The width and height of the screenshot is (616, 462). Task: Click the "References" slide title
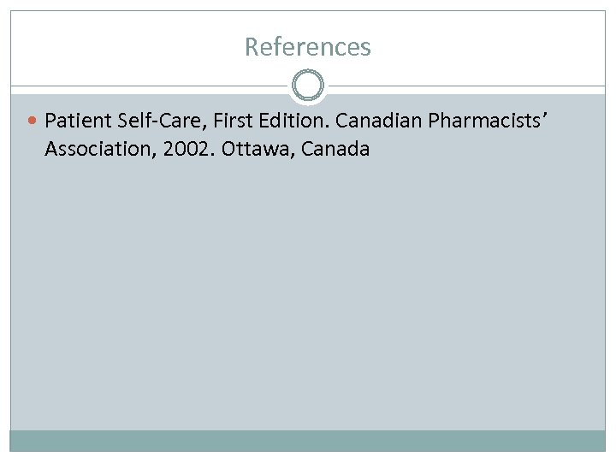(x=308, y=46)
